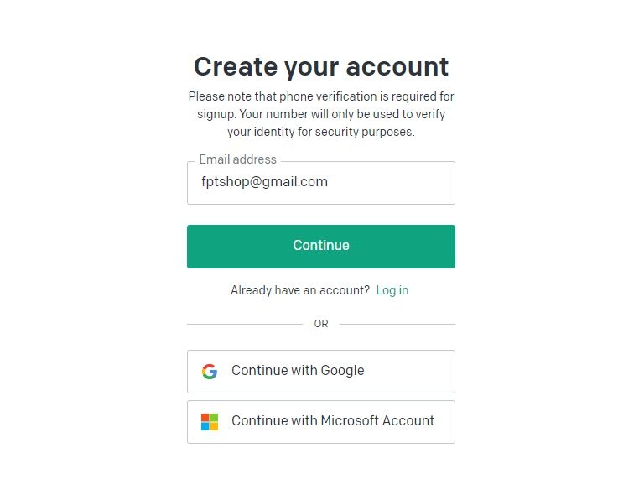Click the Google logo icon
639x495 pixels.
pos(210,371)
